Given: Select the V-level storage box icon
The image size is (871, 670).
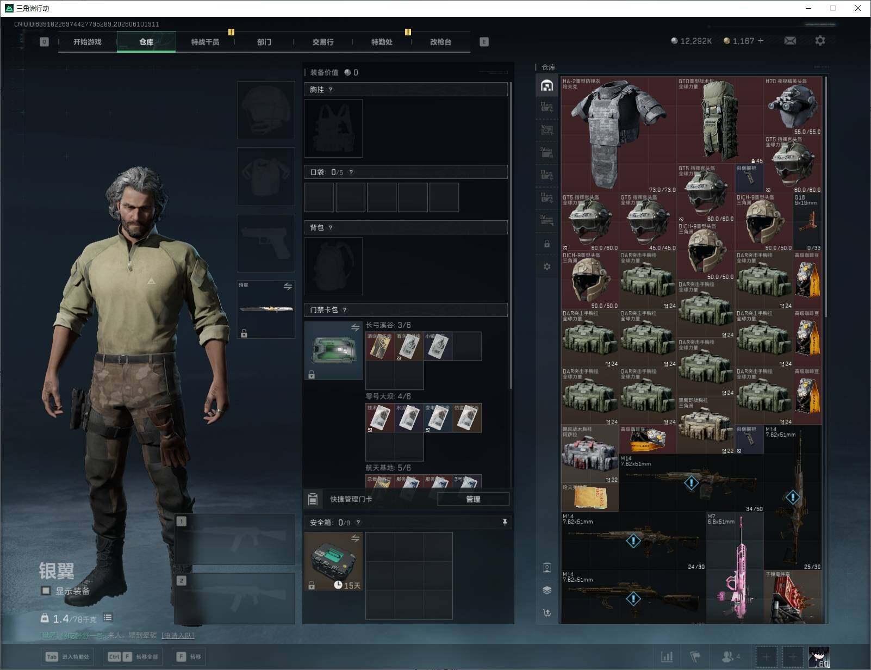Looking at the screenshot, I should coord(547,130).
